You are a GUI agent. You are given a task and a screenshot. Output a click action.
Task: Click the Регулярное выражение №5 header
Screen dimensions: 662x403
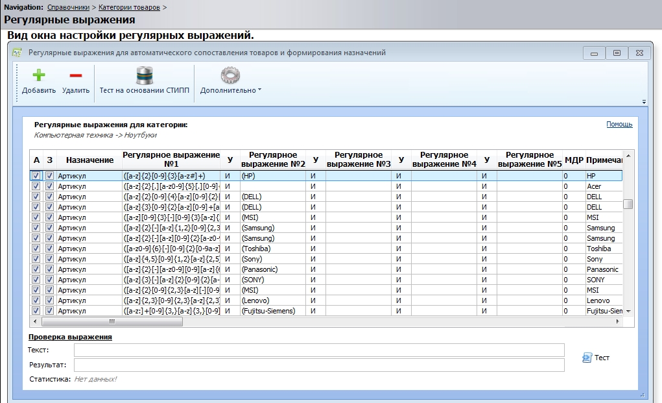point(530,160)
